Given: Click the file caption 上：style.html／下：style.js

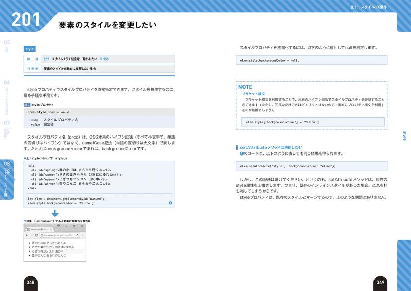Looking at the screenshot, I should (x=46, y=158).
